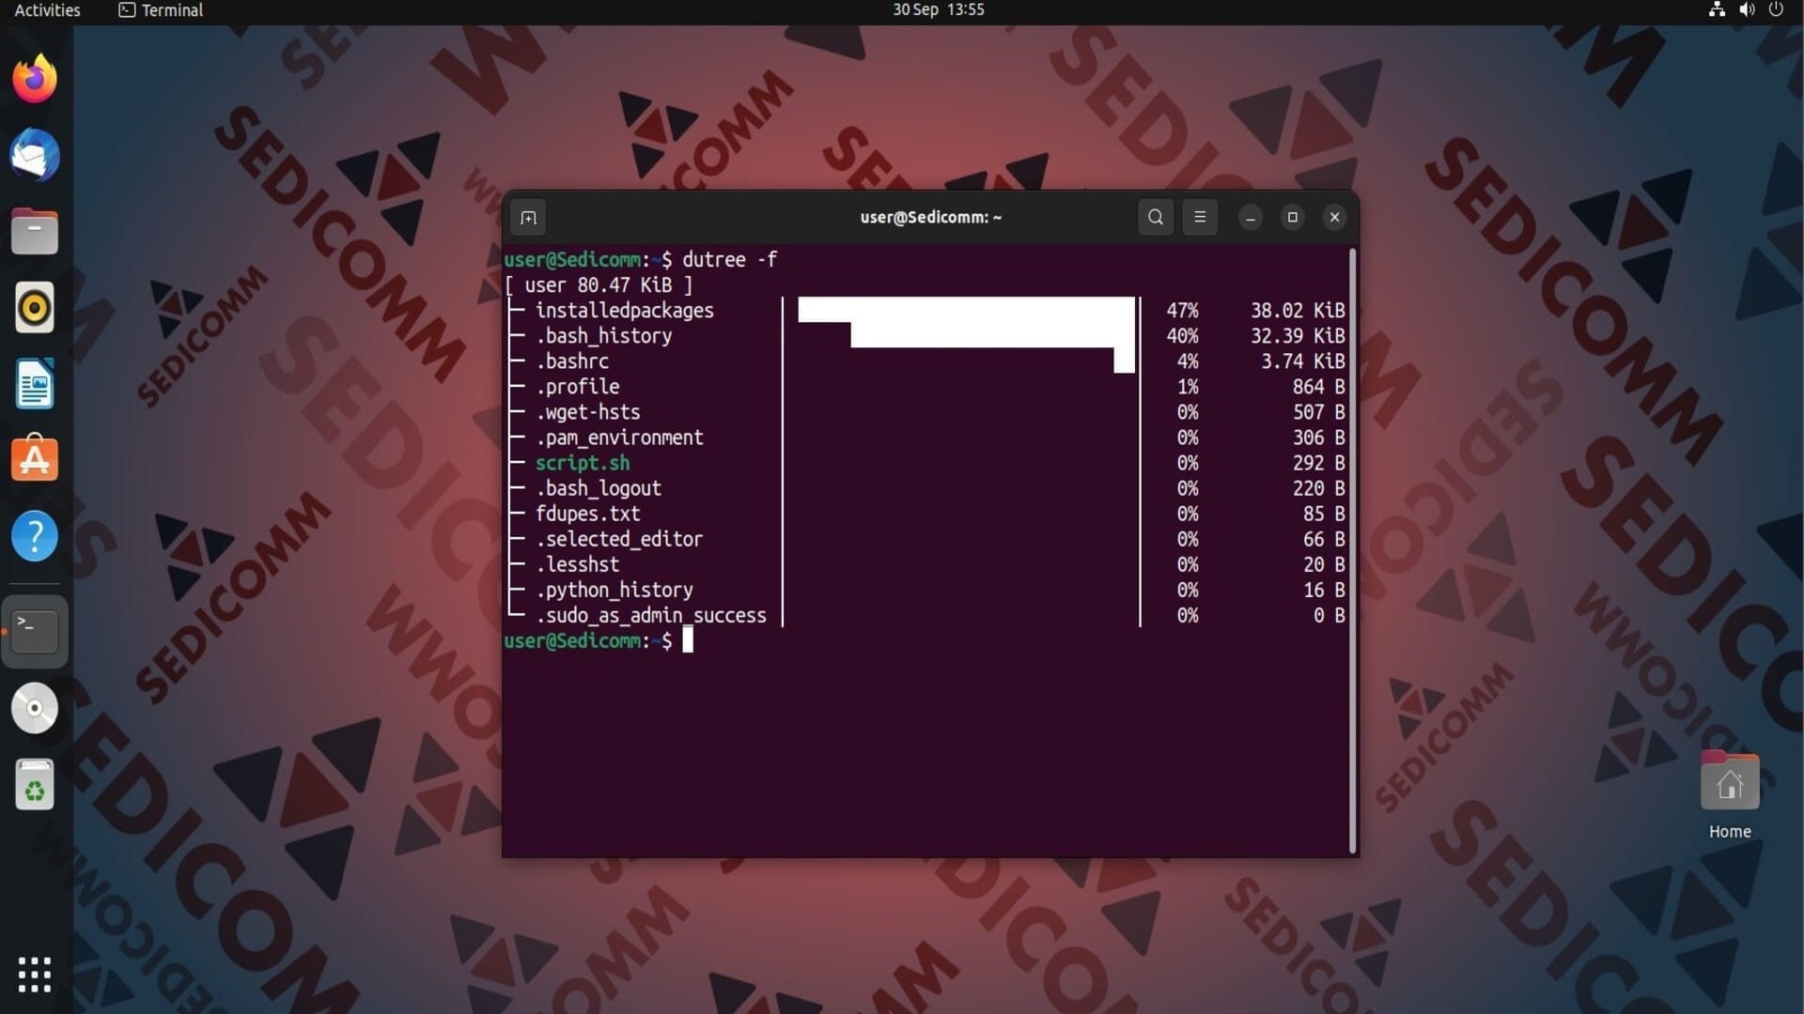Minimize the terminal window

pos(1250,218)
